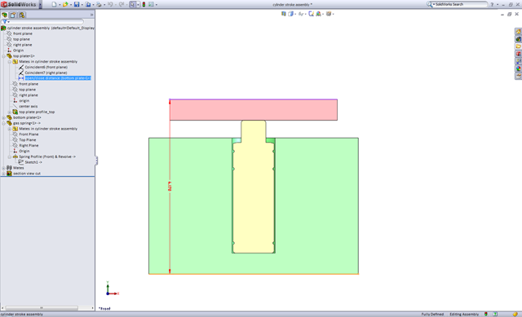Screen dimensions: 522x317
Task: Select gas spring's 'Top Plane' item
Action: (x=27, y=140)
